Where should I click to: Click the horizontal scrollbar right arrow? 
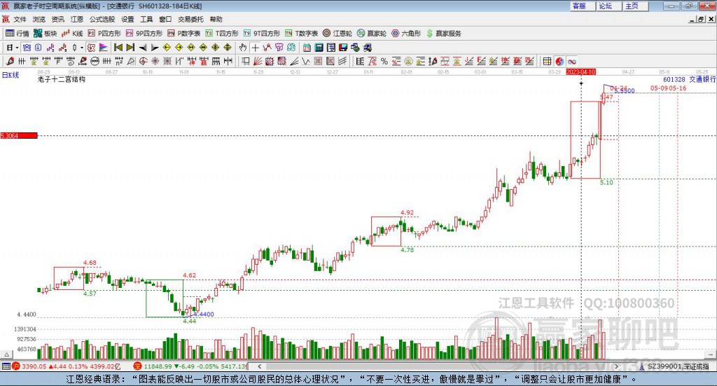coord(616,366)
